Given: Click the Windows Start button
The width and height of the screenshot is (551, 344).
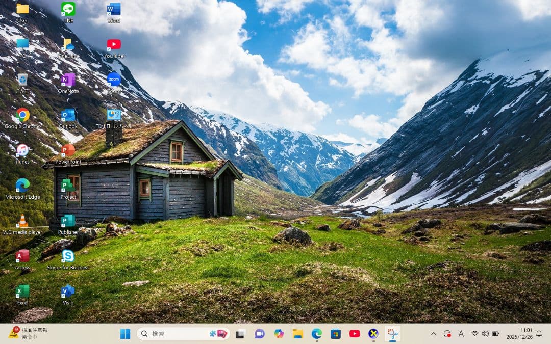Looking at the screenshot, I should tap(124, 334).
